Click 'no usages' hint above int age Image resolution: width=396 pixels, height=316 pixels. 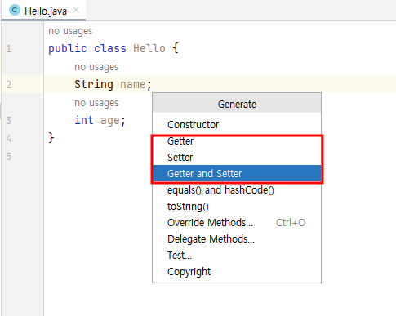tap(96, 103)
